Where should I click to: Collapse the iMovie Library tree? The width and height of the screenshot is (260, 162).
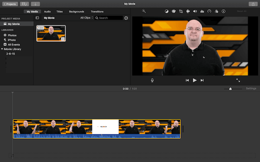2,49
